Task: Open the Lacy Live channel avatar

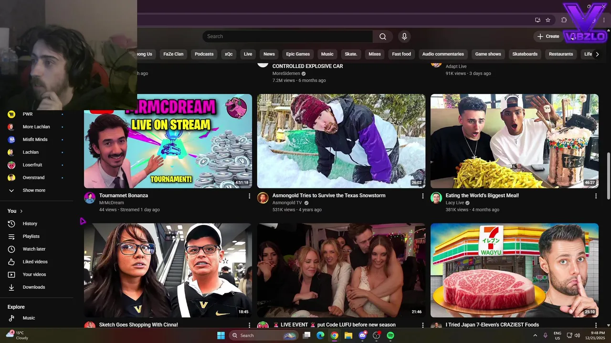Action: point(436,198)
